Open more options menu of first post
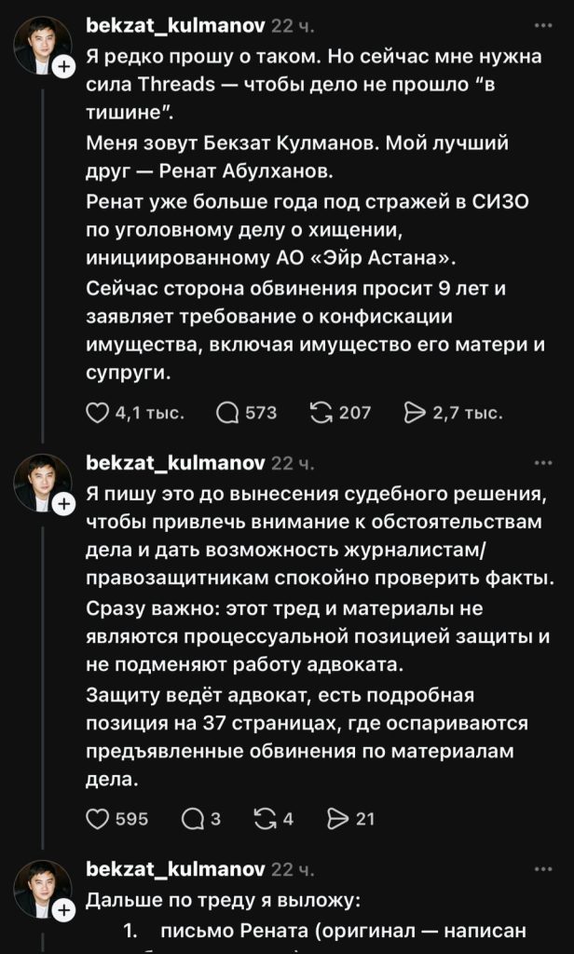574x954 pixels. click(541, 24)
